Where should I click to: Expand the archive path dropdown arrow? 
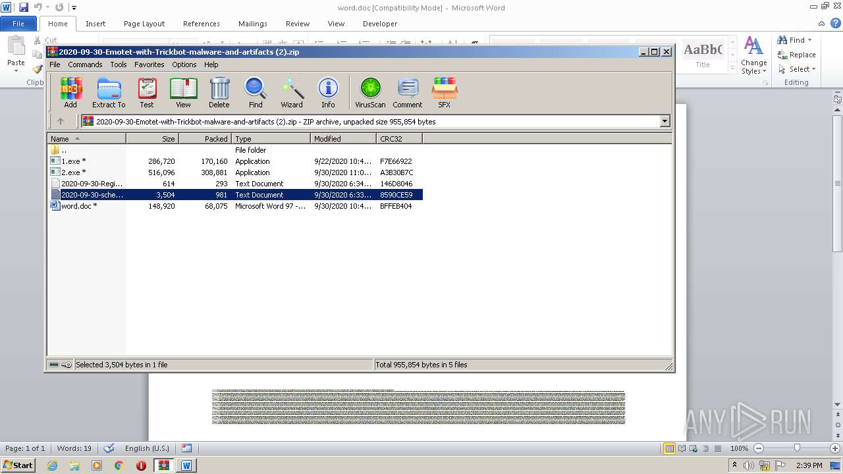coord(665,121)
